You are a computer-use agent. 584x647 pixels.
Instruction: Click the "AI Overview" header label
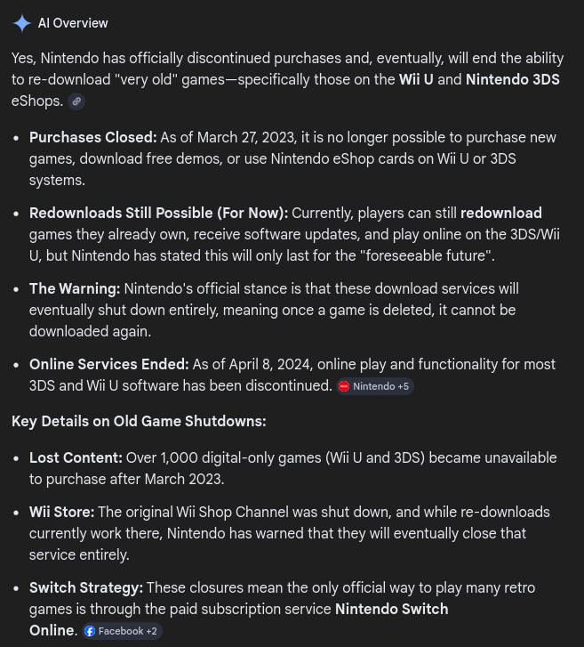(73, 23)
